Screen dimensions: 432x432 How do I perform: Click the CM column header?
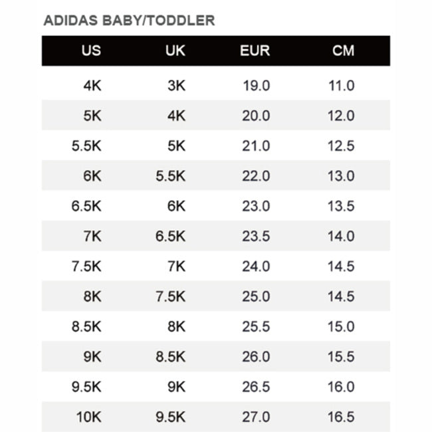tap(343, 51)
